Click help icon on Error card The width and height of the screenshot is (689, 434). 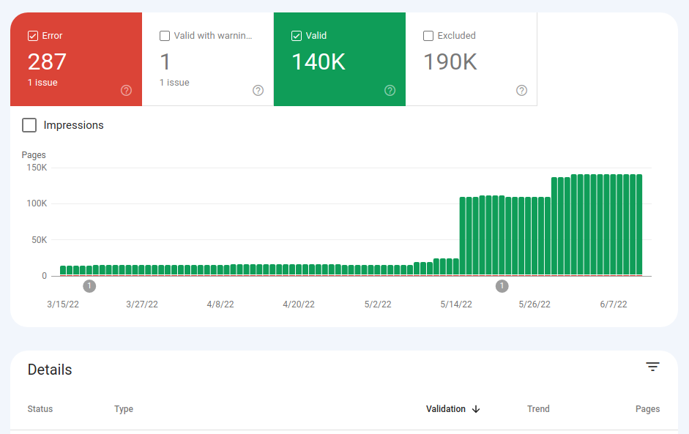(x=126, y=90)
